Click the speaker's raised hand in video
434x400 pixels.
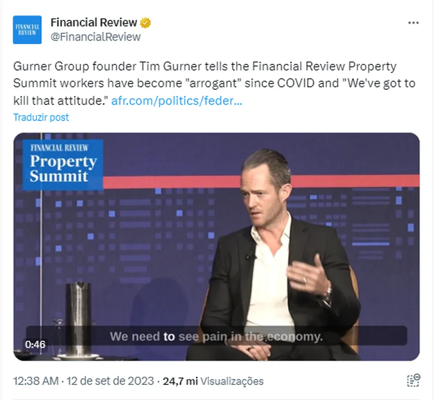click(309, 275)
